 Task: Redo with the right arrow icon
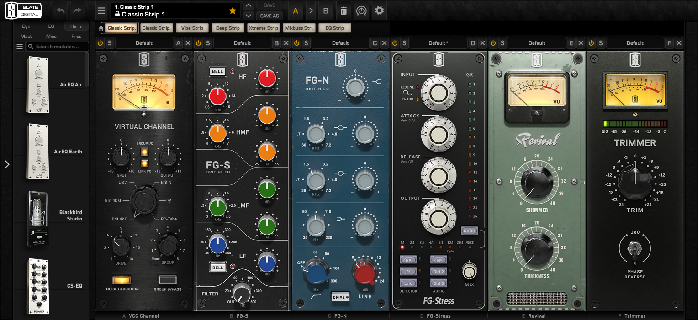click(x=78, y=10)
